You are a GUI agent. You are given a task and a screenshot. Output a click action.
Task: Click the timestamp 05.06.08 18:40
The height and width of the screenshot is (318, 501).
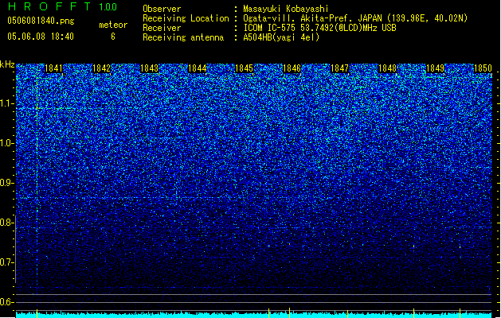41,37
